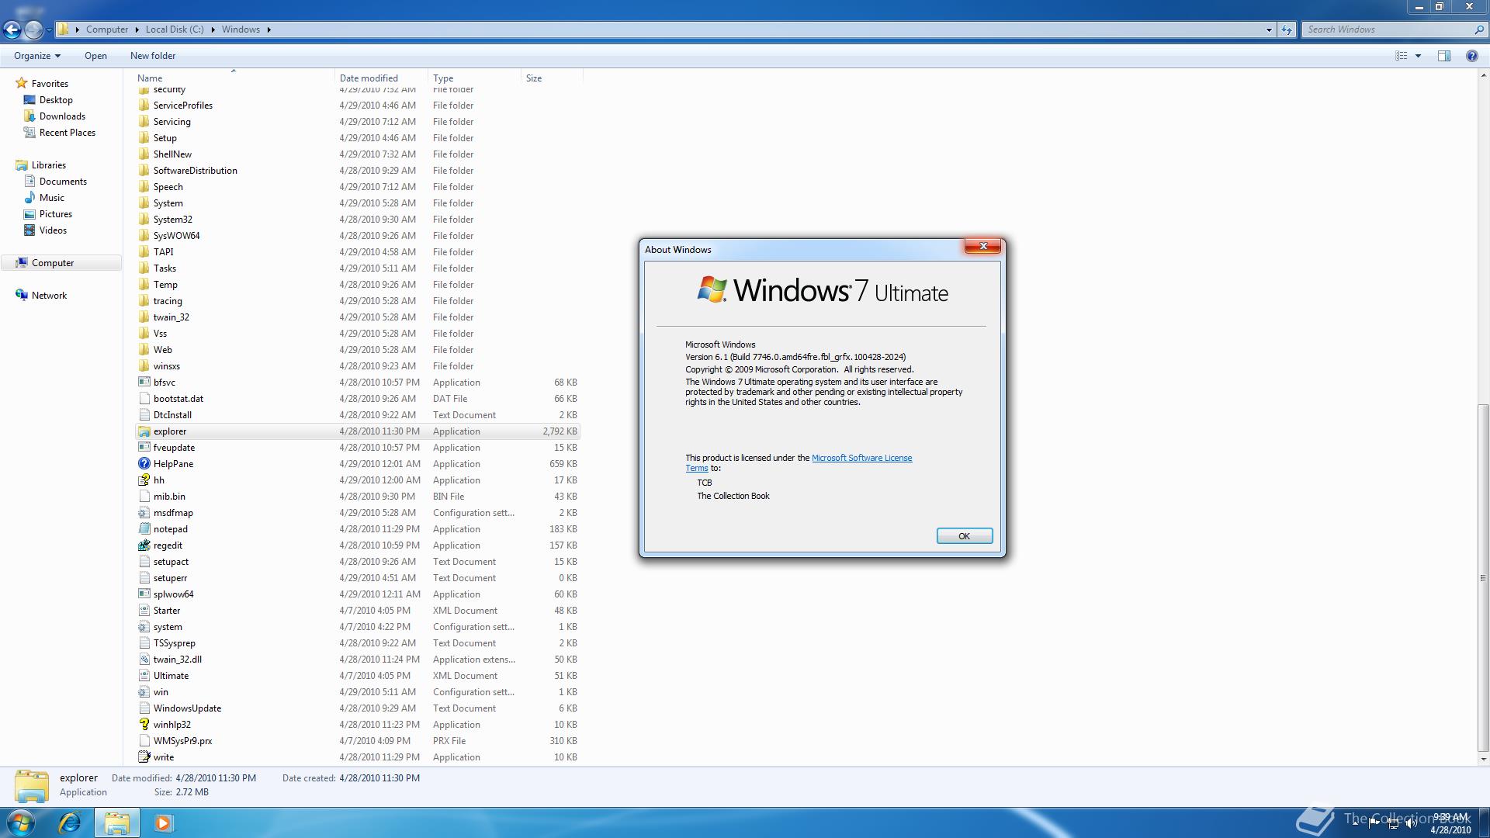Click the Change your view icon
Screen dimensions: 1490x838
pyautogui.click(x=1402, y=56)
